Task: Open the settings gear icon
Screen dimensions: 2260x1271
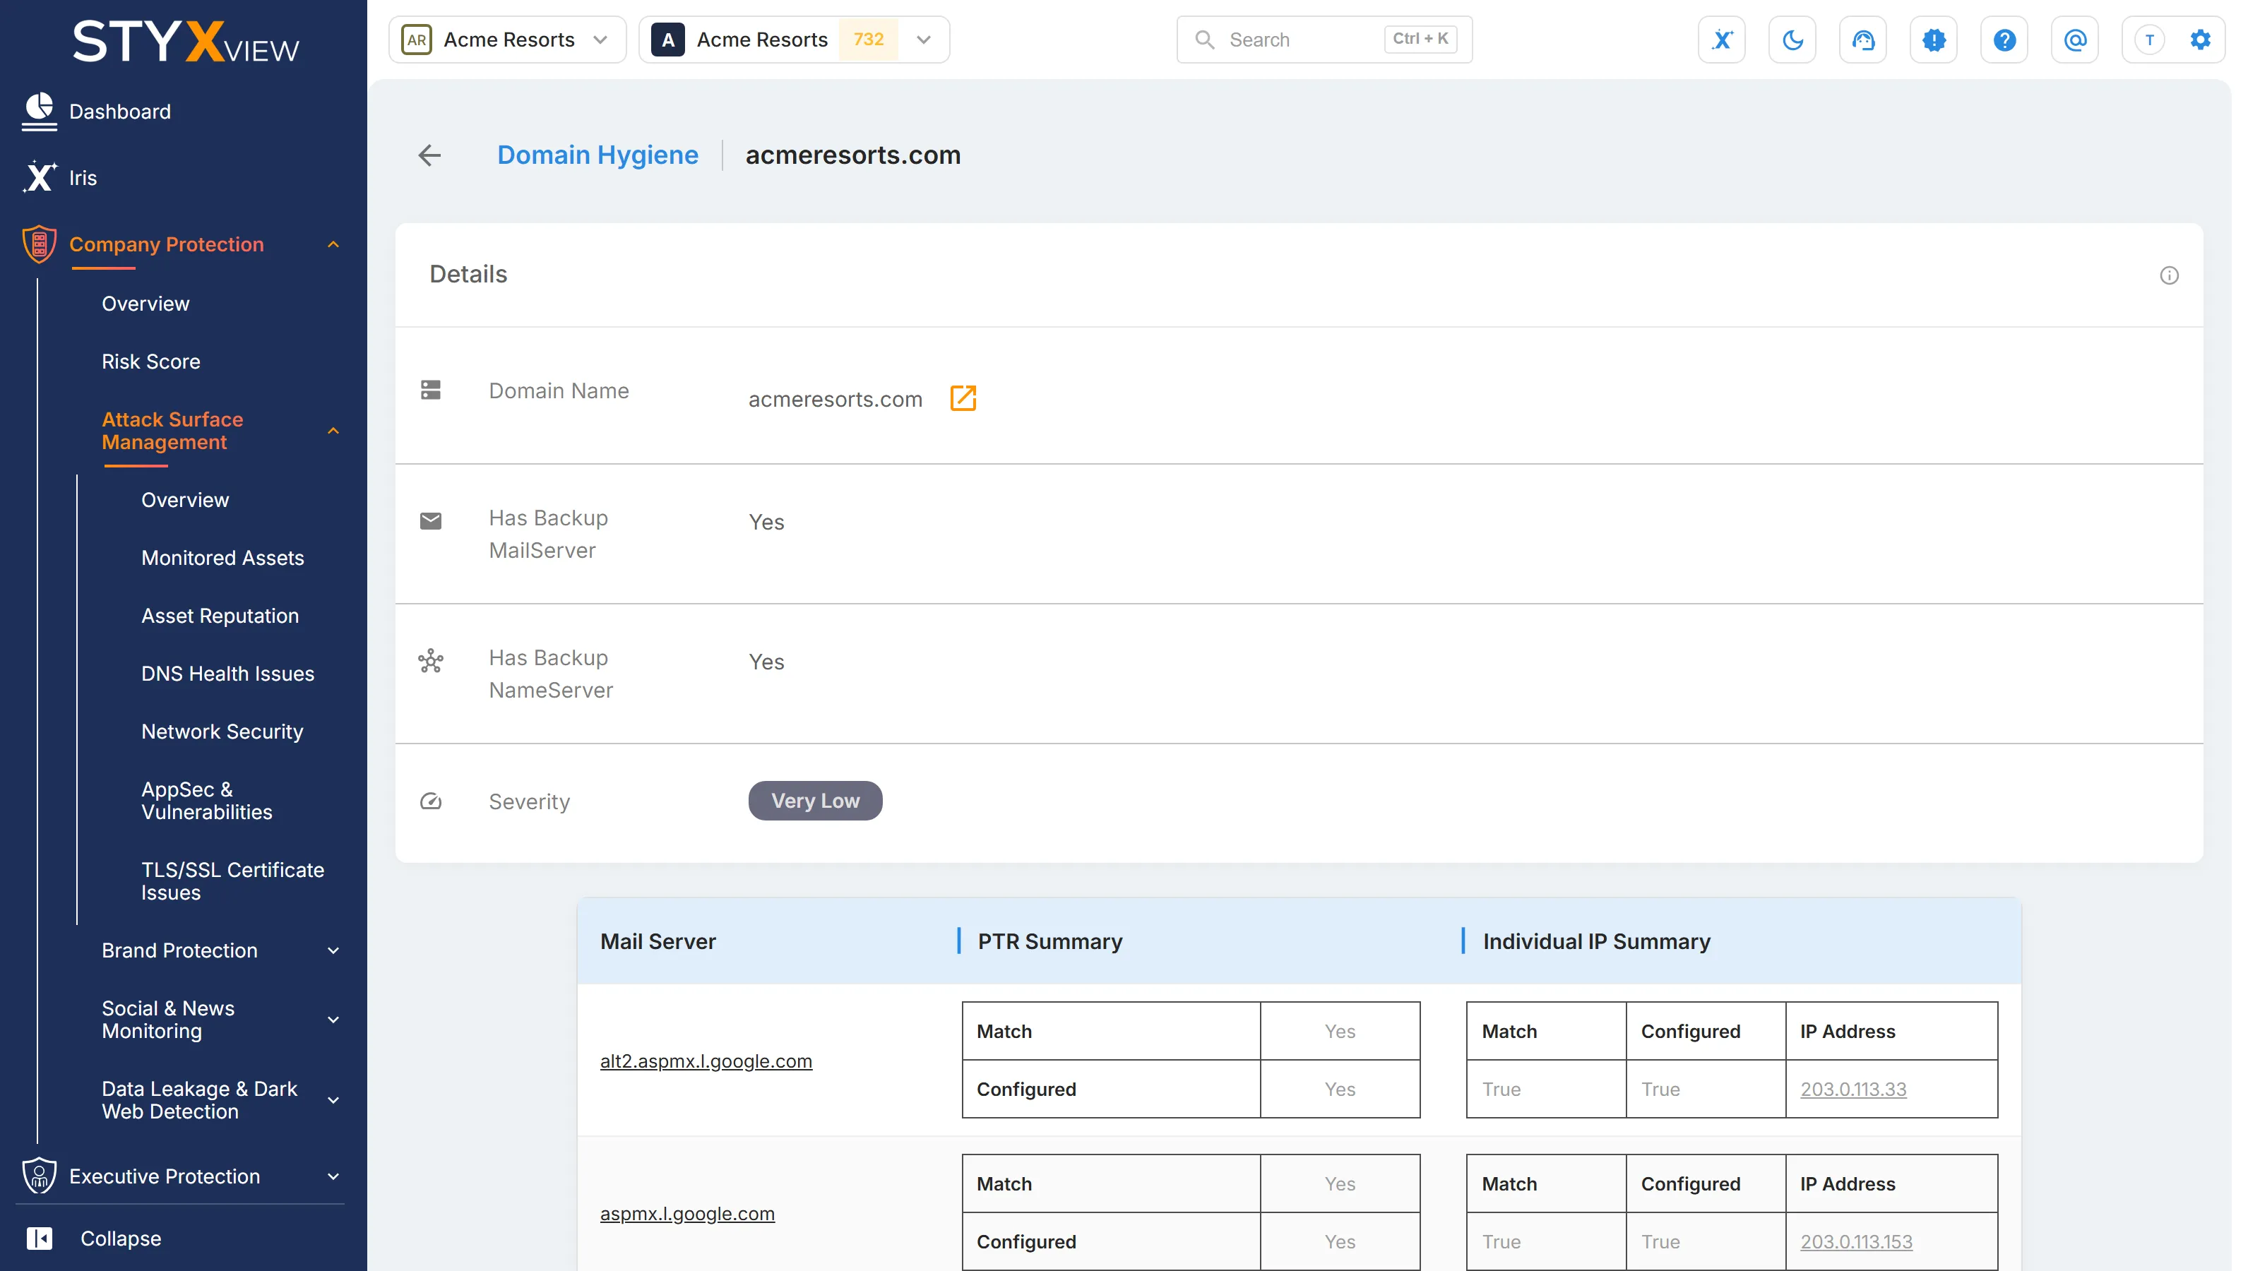Action: click(x=2201, y=40)
